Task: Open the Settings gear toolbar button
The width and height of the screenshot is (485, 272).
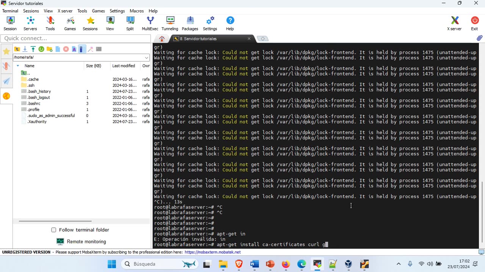Action: coord(210,23)
